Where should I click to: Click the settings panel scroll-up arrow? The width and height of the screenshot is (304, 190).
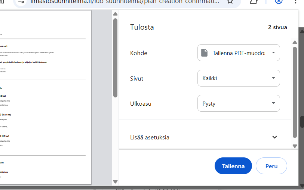click(295, 42)
